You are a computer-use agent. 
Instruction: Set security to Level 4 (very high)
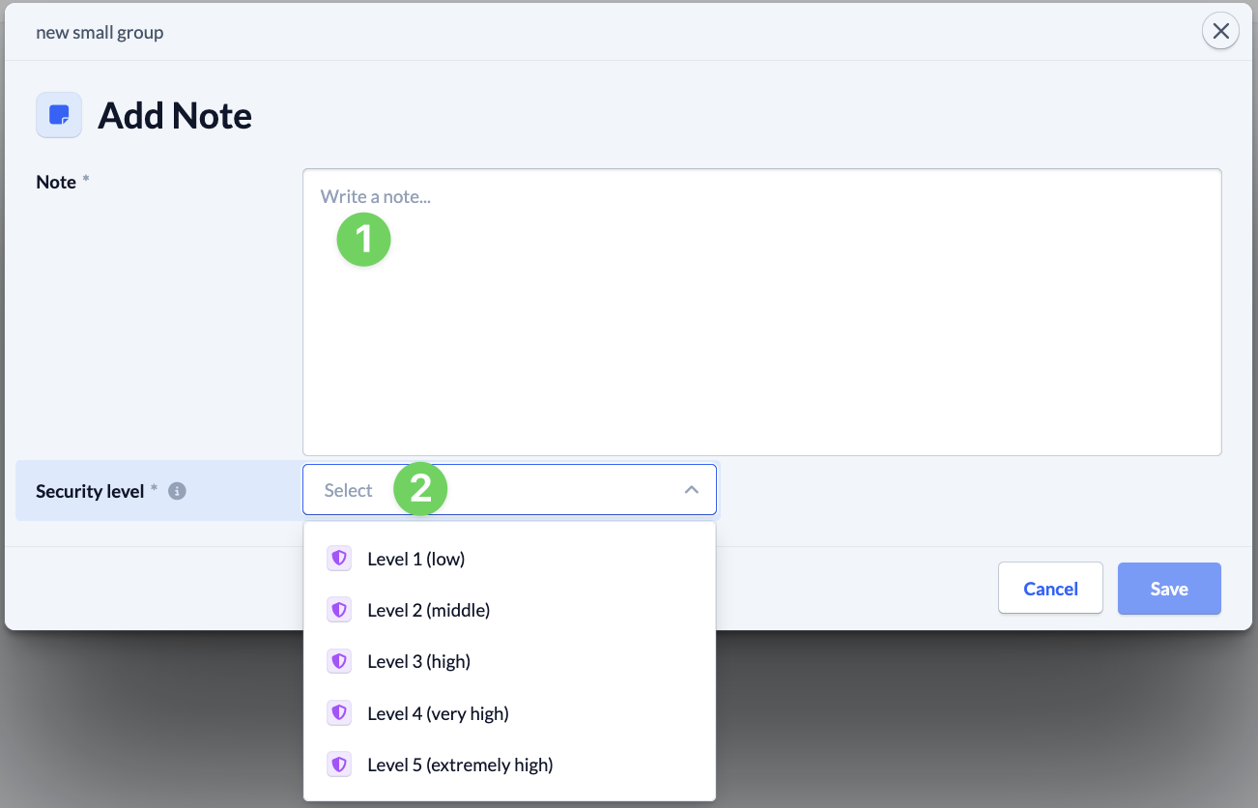coord(438,713)
